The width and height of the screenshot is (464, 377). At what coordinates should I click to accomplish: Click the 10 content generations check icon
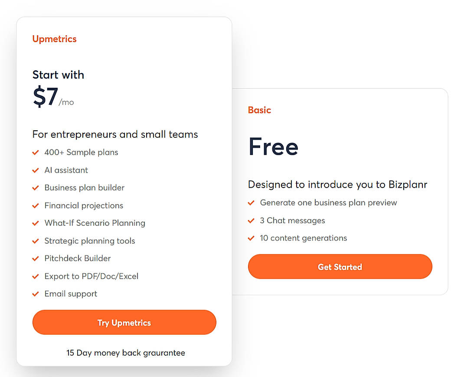[251, 238]
